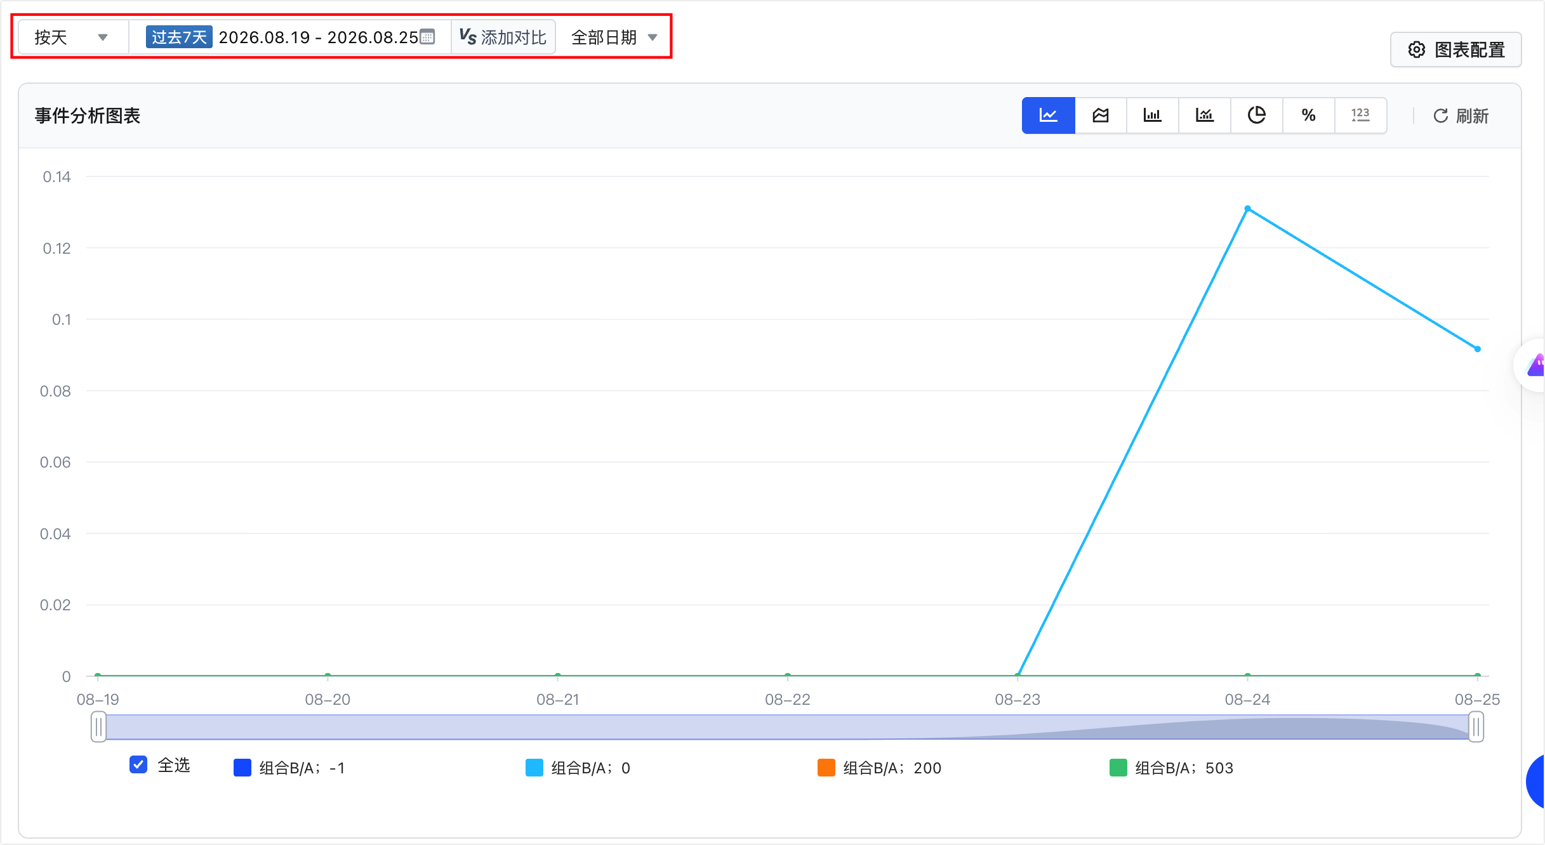This screenshot has height=845, width=1545.
Task: Click the 08-24 peak data point
Action: click(x=1248, y=208)
